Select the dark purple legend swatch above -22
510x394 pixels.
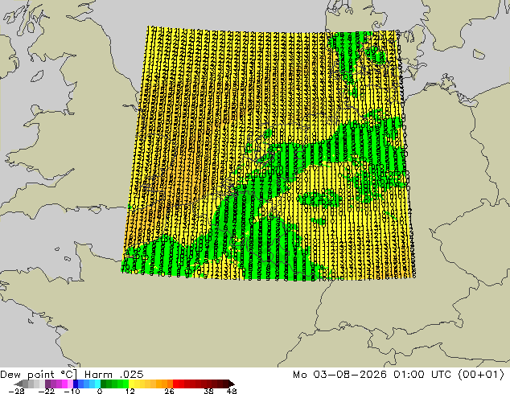(x=47, y=384)
